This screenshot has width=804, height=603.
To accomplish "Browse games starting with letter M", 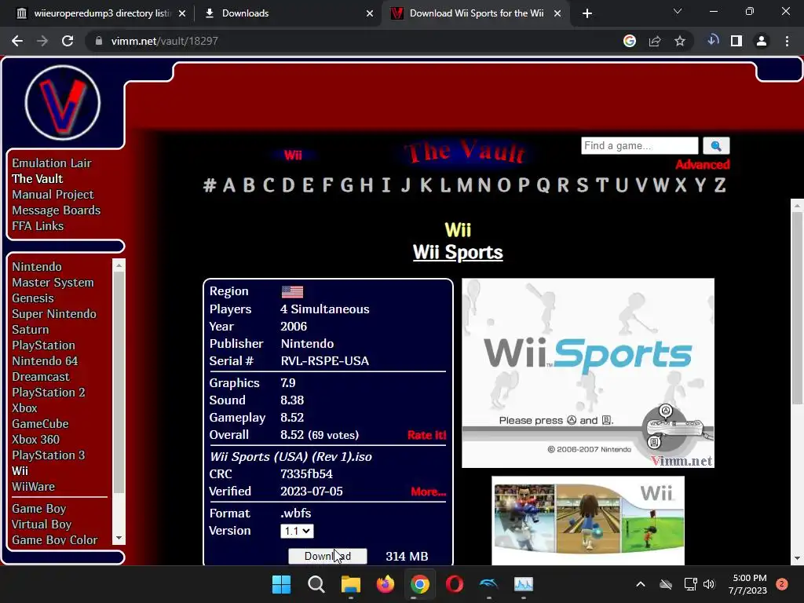I will pos(465,185).
